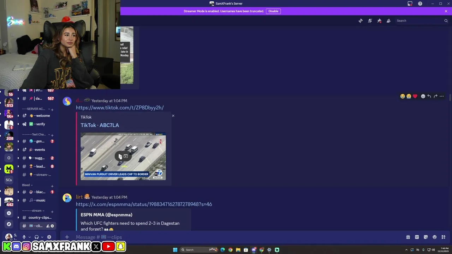Viewport: 452px width, 254px height.
Task: Collapse the Text Cha... category
Action: [35, 134]
